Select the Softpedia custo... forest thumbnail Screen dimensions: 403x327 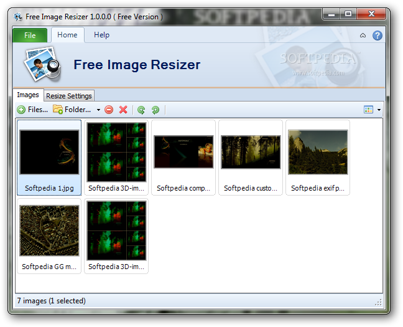point(251,158)
